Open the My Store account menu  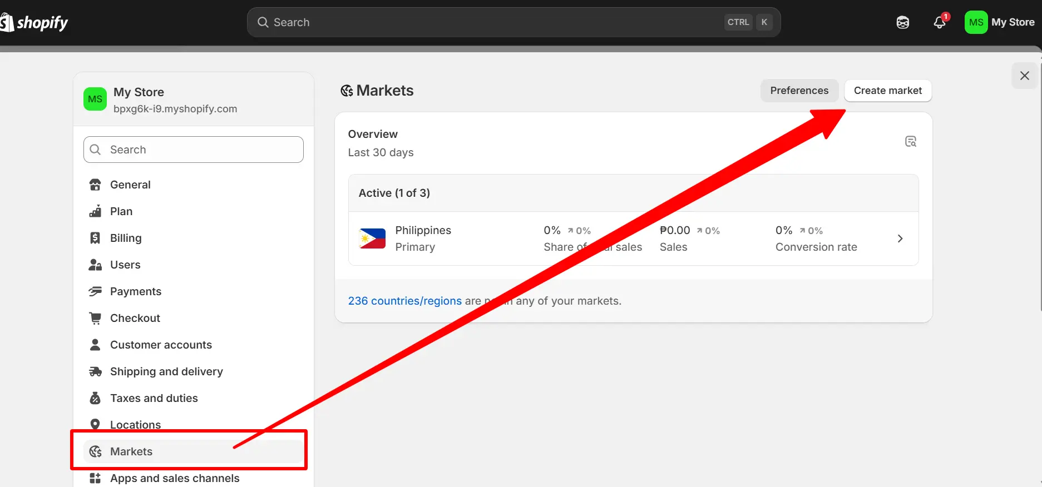coord(1000,22)
